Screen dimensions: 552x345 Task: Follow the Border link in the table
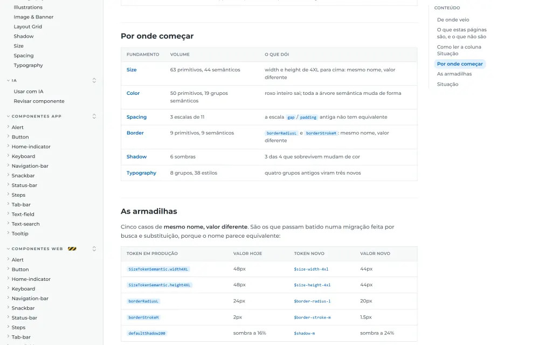tap(135, 133)
